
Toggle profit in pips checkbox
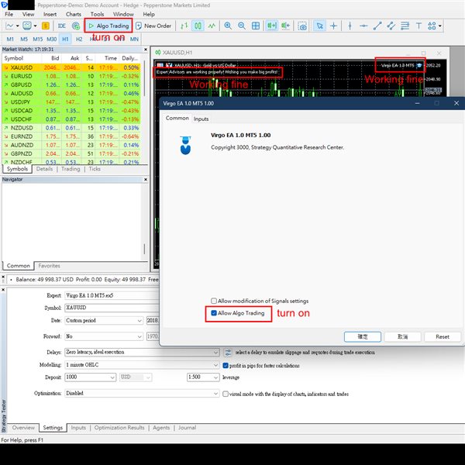tap(226, 366)
